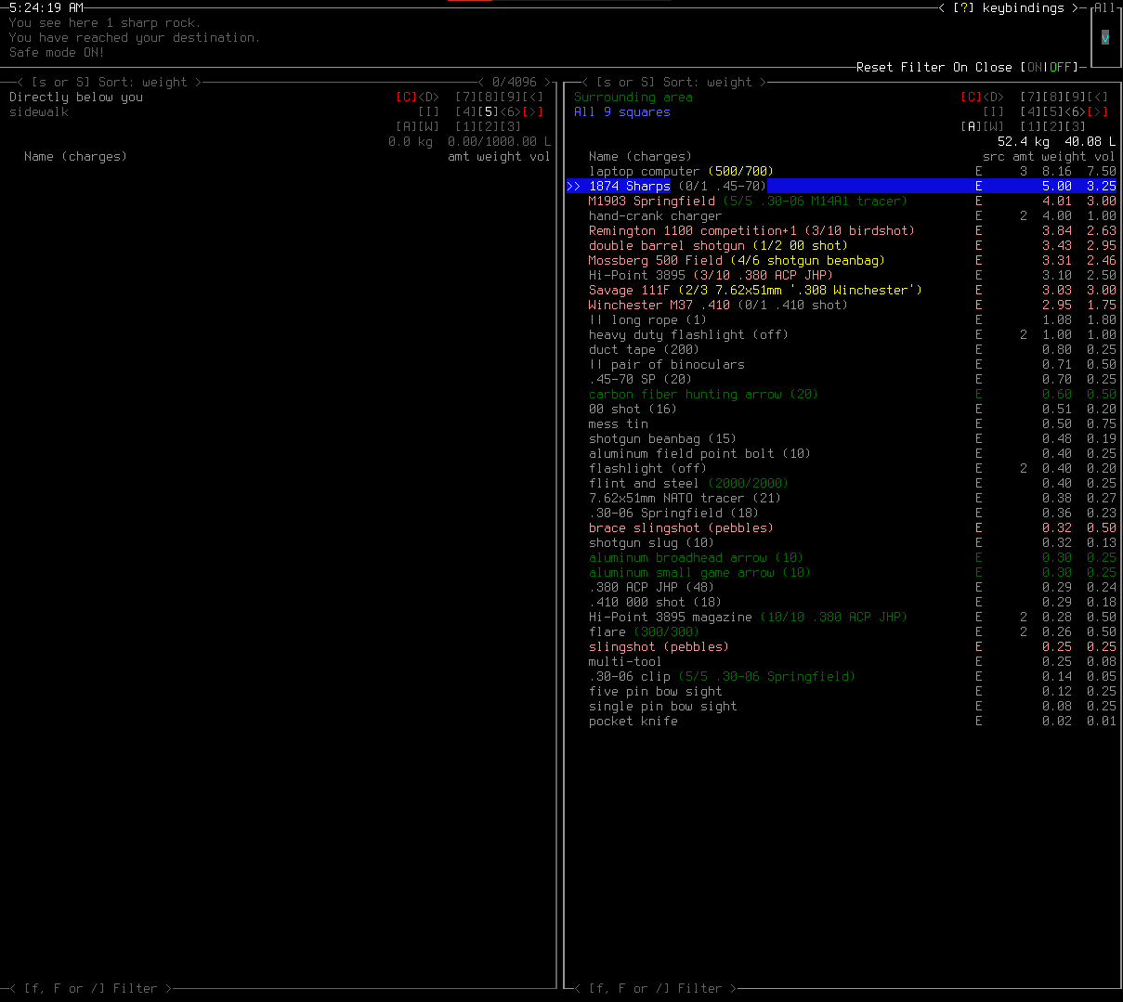Select [I] inventory in right pane
Viewport: 1123px width, 1002px height.
click(x=994, y=111)
